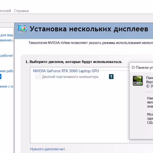Click the sidebar link containing ния раб
The width and height of the screenshot is (153, 153).
pyautogui.click(x=7, y=71)
